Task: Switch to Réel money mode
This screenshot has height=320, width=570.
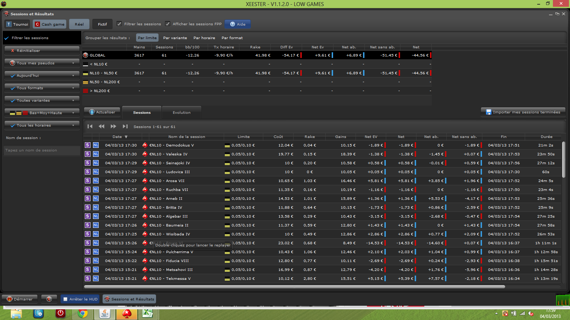Action: 79,24
